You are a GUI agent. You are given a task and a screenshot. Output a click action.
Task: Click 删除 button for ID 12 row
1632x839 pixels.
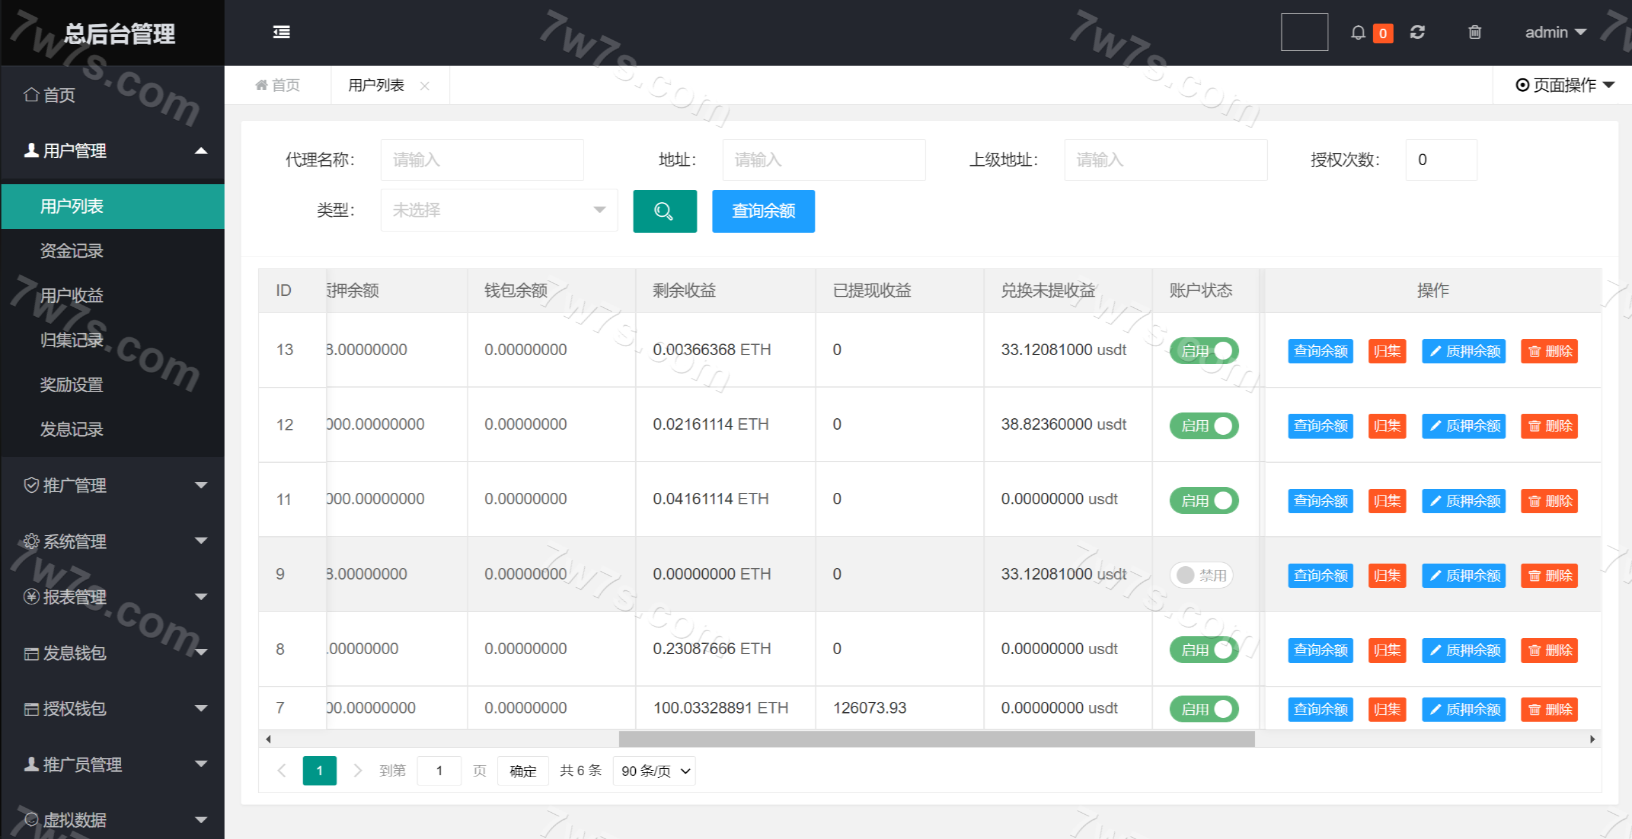click(x=1548, y=426)
